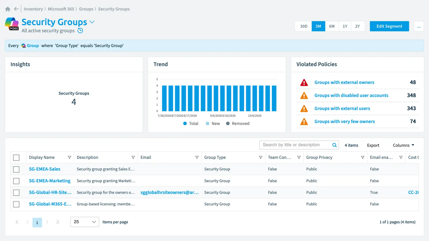Expand the Security Groups title dropdown
Image resolution: width=429 pixels, height=241 pixels.
(x=92, y=22)
